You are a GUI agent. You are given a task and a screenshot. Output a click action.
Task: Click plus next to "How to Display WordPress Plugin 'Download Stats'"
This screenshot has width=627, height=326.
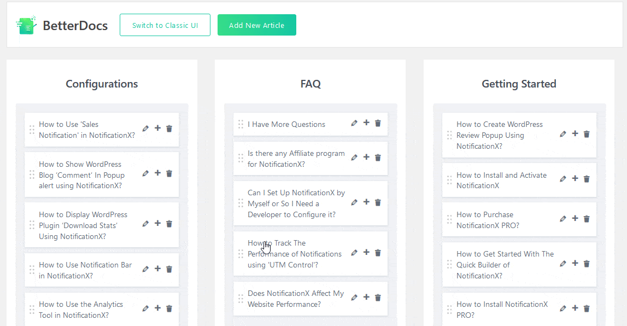click(x=157, y=224)
